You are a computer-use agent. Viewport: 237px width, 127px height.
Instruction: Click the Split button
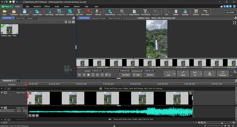pos(137,75)
